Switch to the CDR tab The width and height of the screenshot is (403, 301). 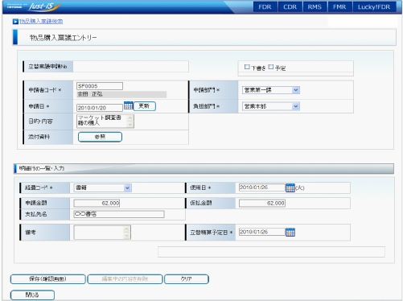tap(290, 7)
